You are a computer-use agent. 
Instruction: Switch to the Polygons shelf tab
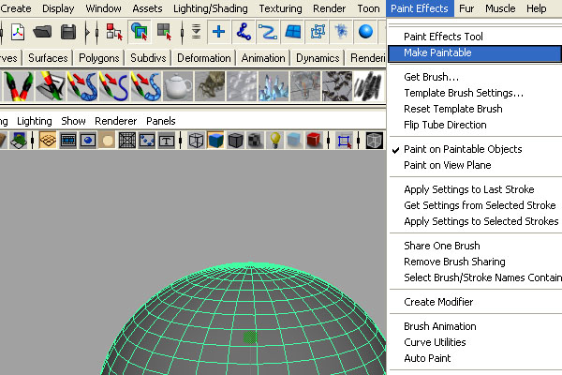(99, 58)
